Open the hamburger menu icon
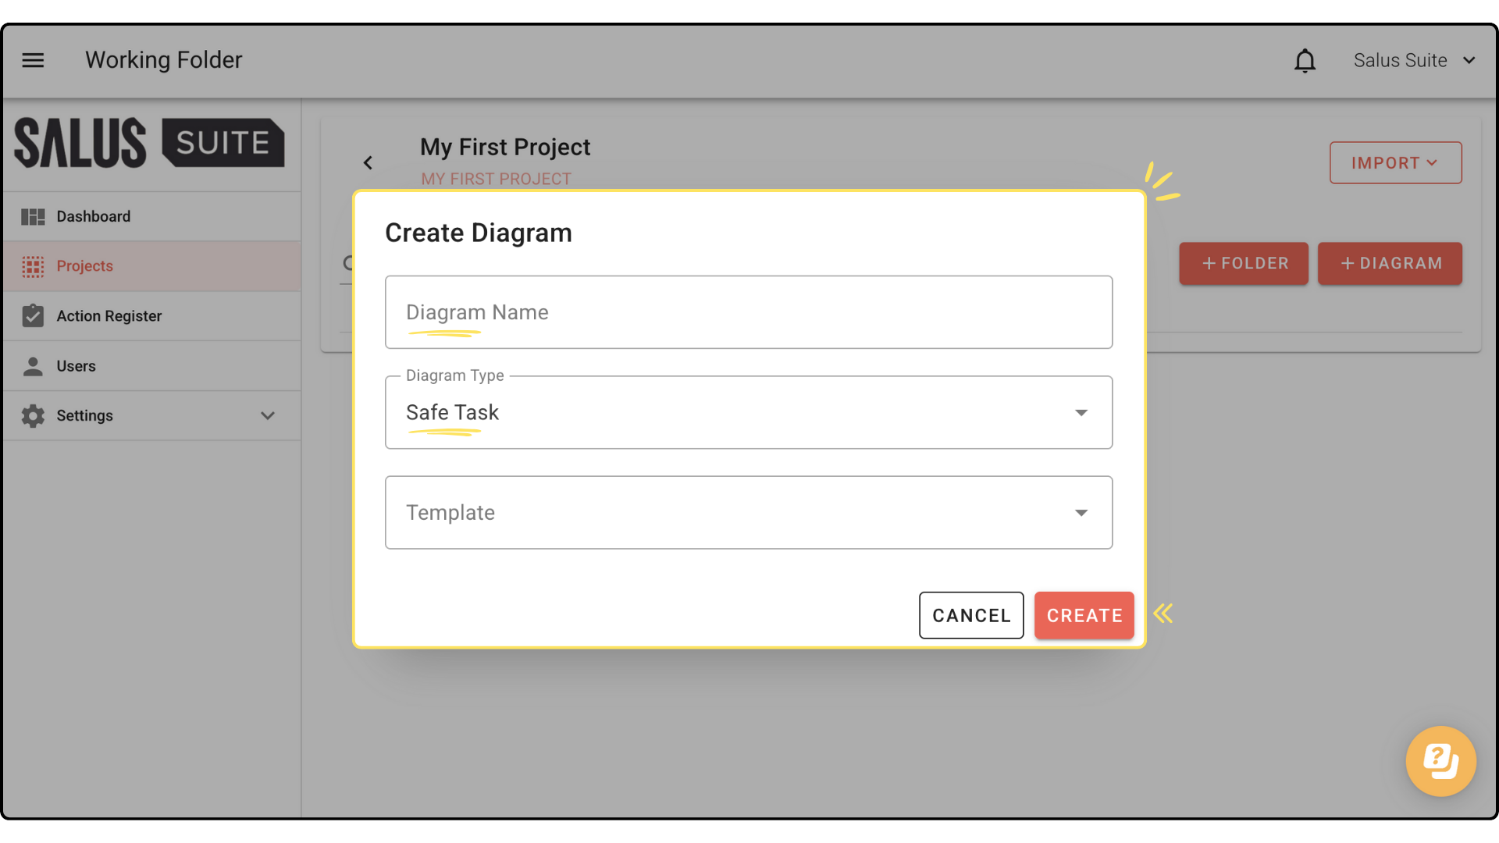1499x843 pixels. pyautogui.click(x=33, y=60)
